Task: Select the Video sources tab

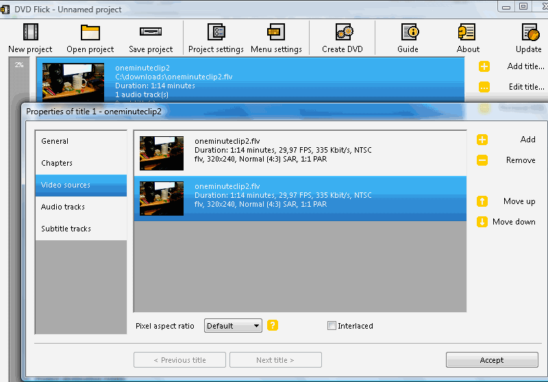Action: pyautogui.click(x=81, y=186)
